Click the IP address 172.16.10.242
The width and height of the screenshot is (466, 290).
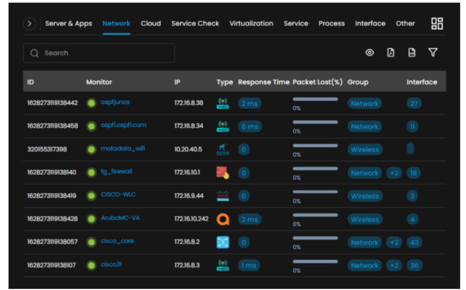click(191, 219)
